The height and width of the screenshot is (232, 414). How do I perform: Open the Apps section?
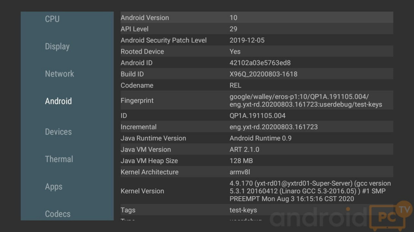pyautogui.click(x=54, y=186)
